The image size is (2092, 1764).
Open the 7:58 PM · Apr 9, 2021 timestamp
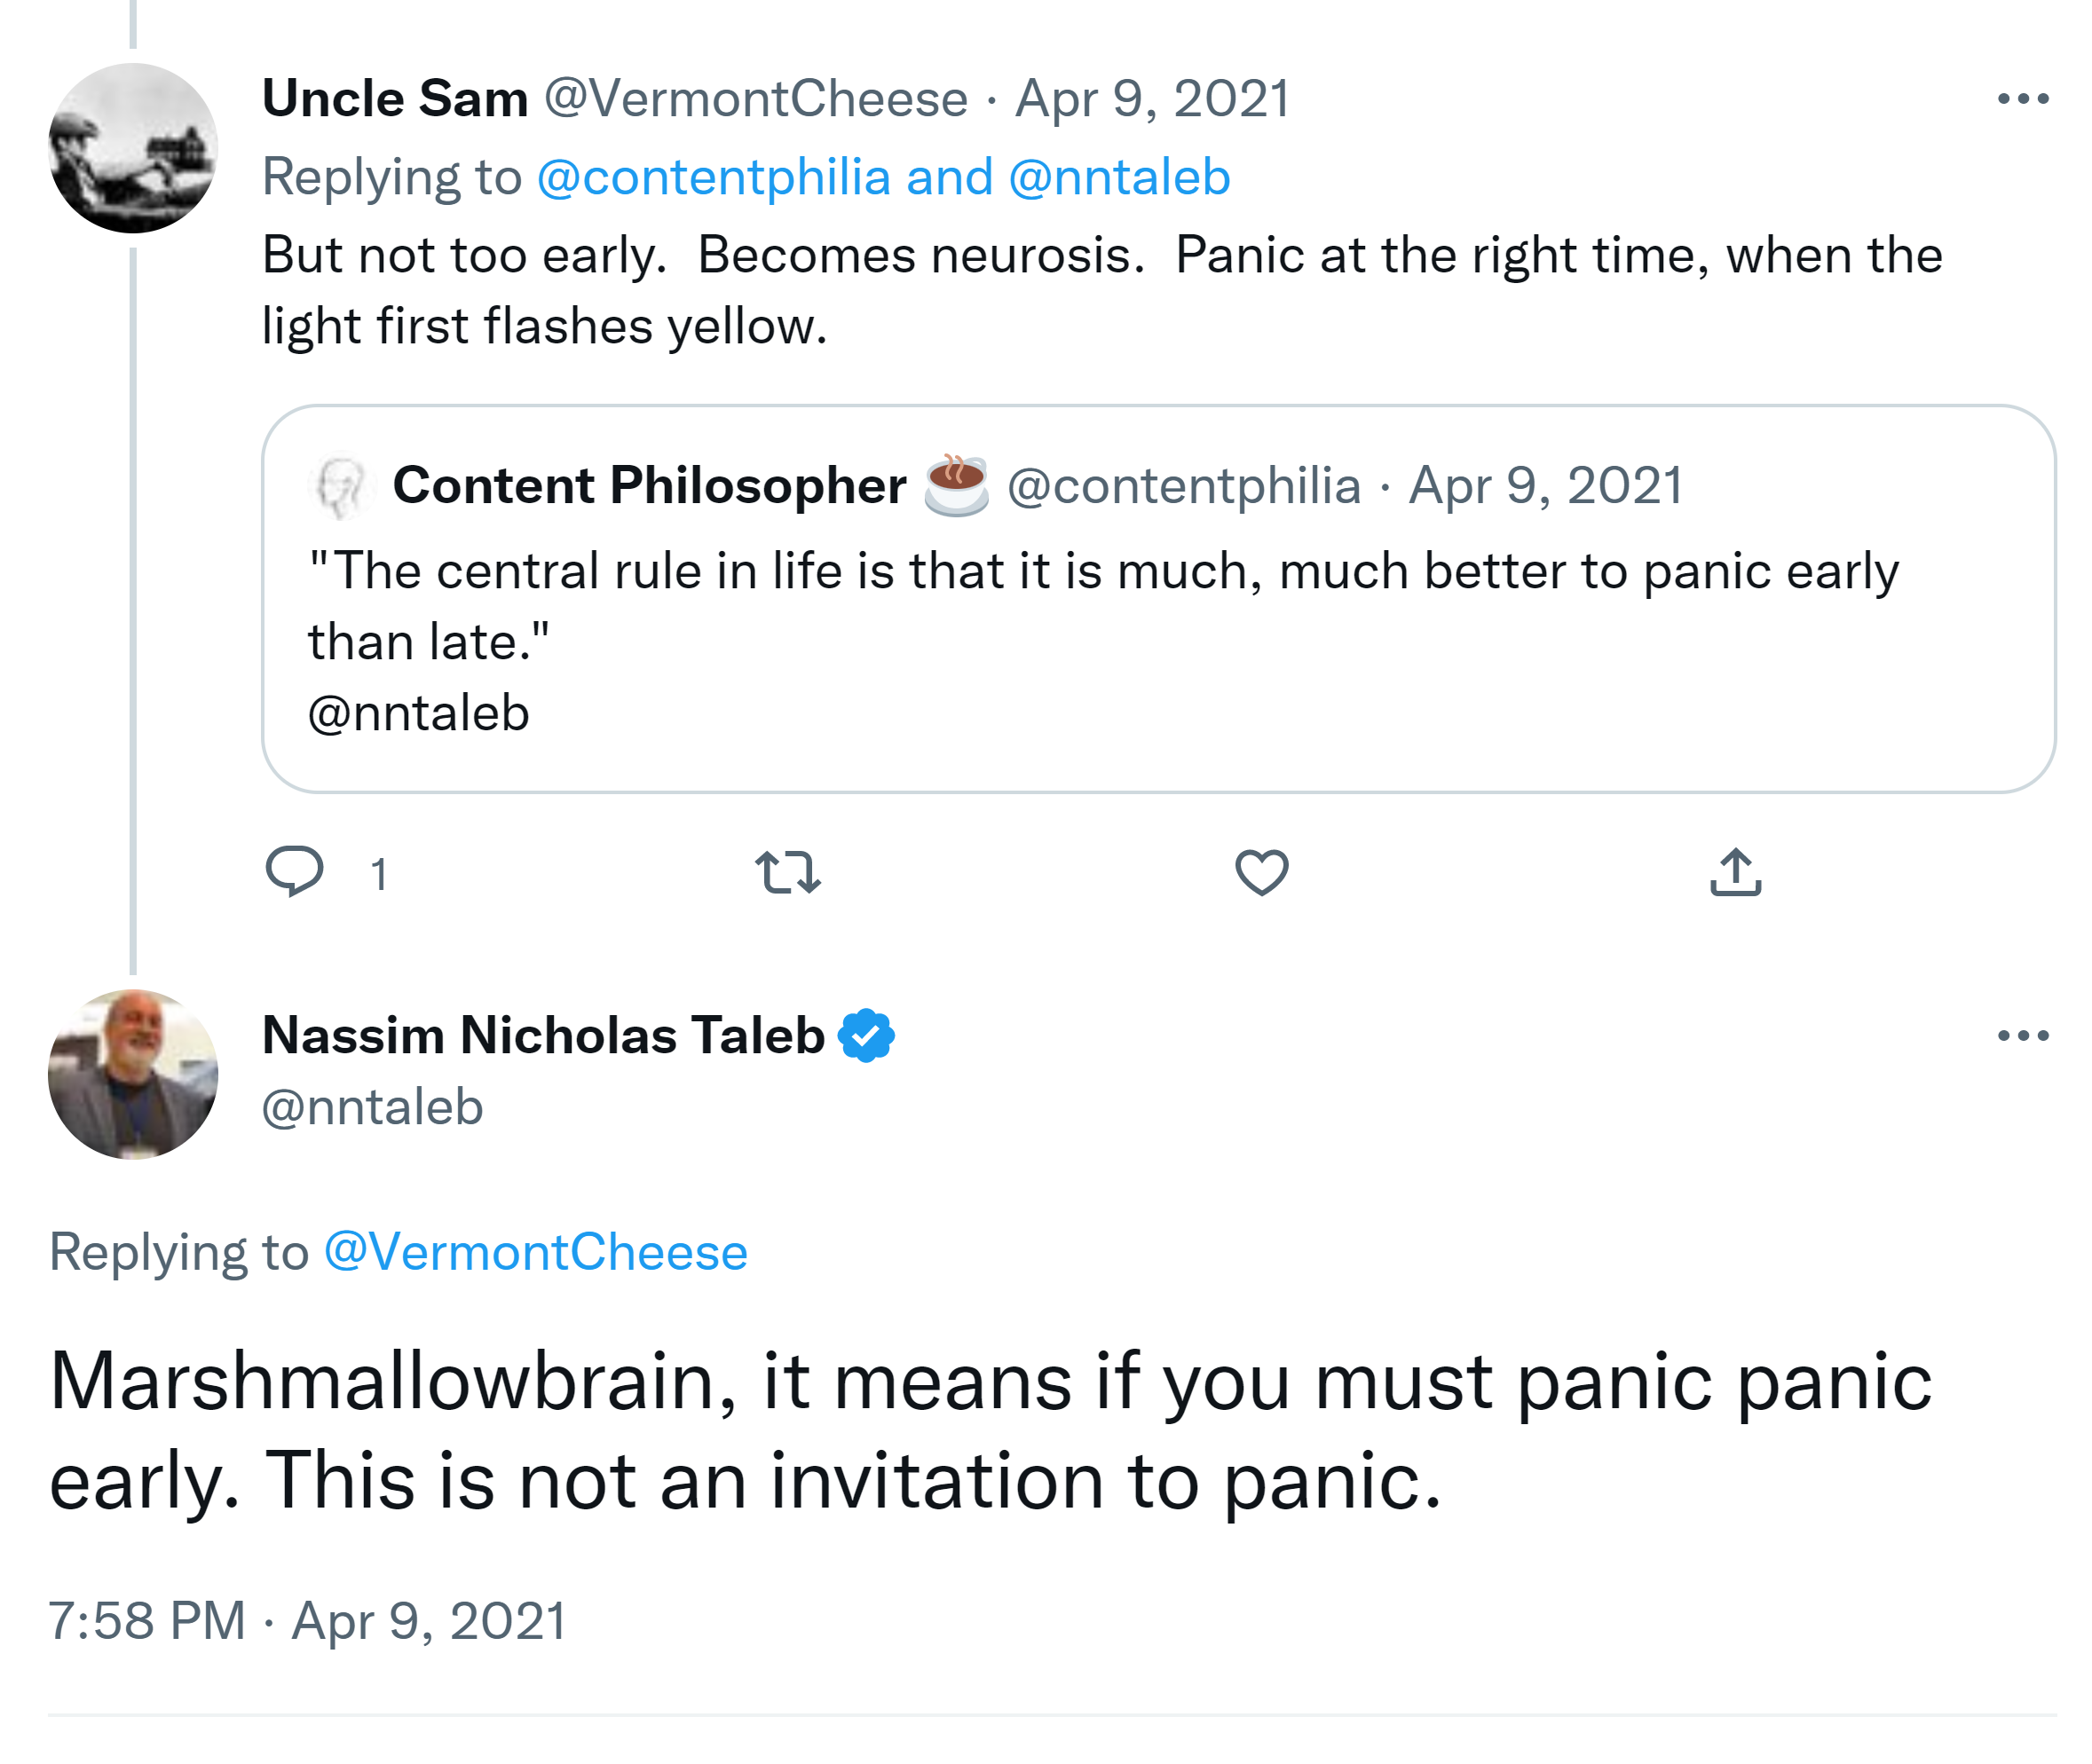click(307, 1620)
